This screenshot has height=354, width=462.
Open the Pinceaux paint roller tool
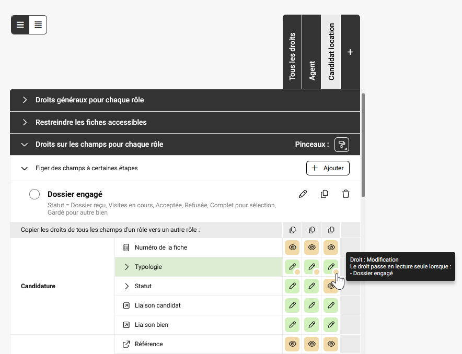point(341,145)
